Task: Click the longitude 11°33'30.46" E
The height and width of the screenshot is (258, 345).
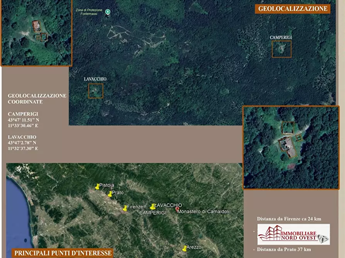Action: point(23,126)
